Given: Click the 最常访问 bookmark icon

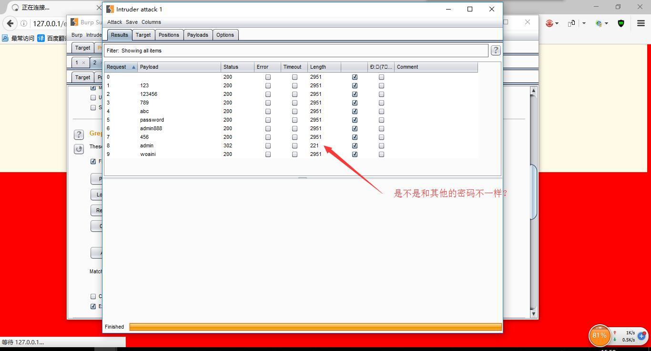Looking at the screenshot, I should (x=5, y=38).
